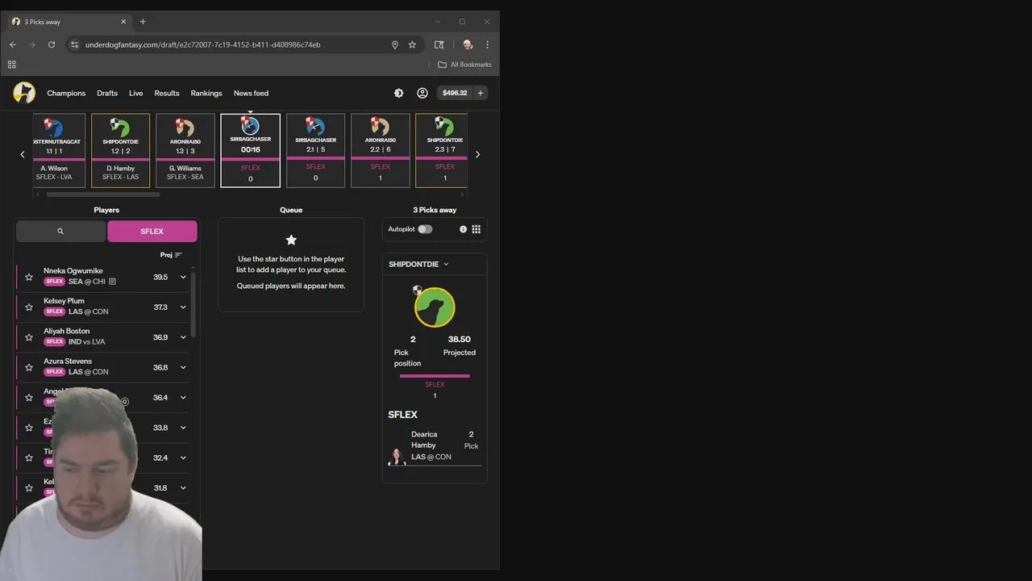The width and height of the screenshot is (1032, 581).
Task: Star Kelsey Plum to queue
Action: pos(29,307)
